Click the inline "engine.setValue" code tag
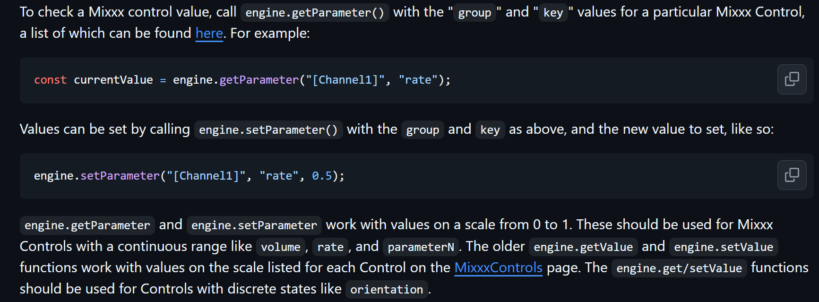Screen dimensions: 819x302 (723, 247)
